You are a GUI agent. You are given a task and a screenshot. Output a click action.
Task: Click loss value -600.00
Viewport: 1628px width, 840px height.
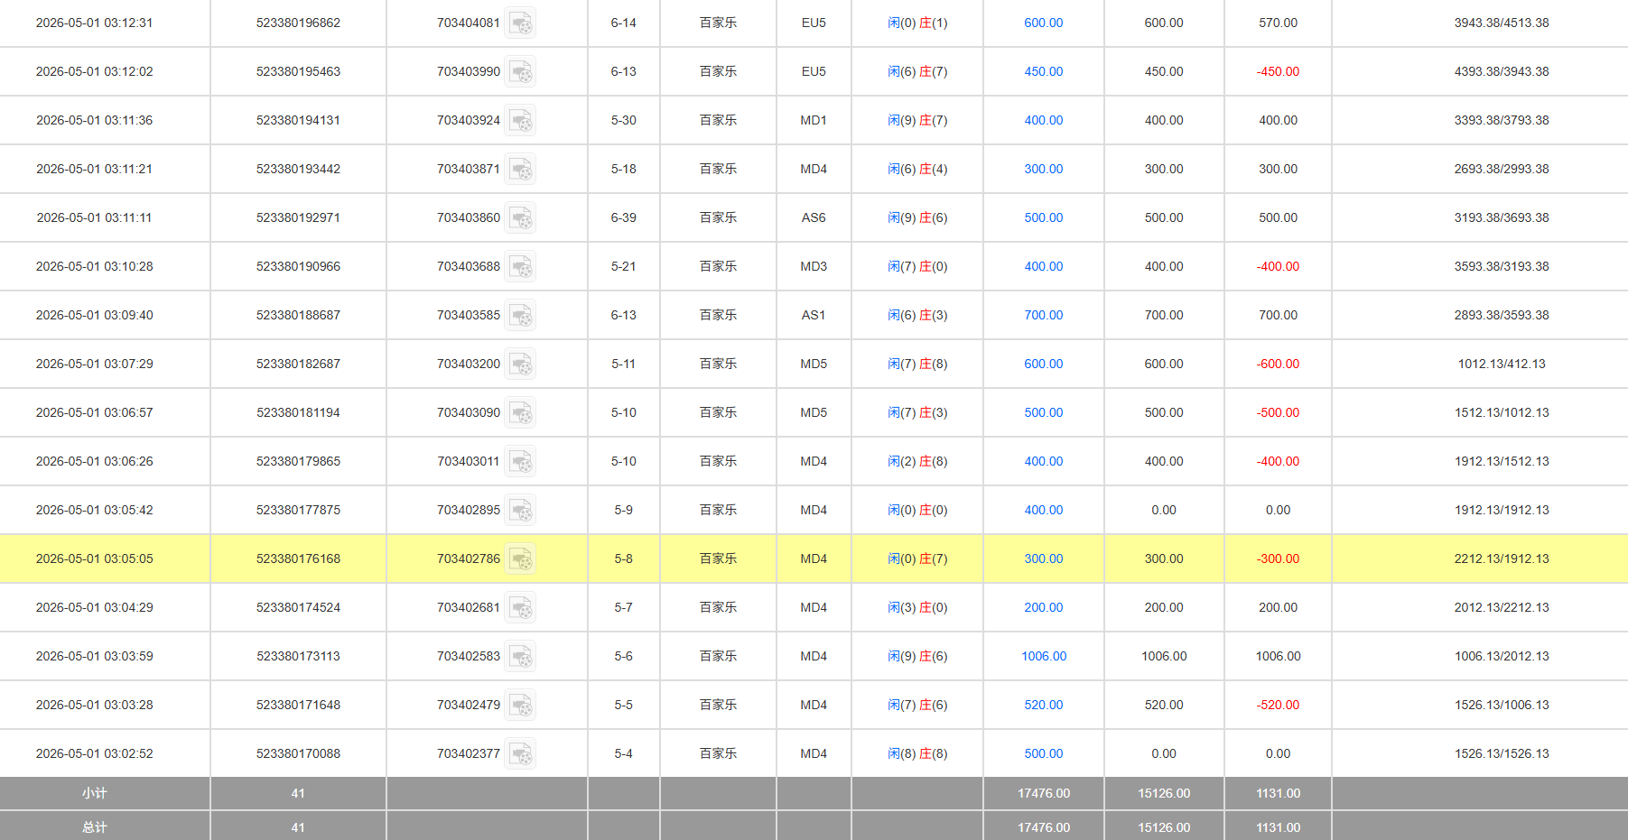(x=1278, y=364)
